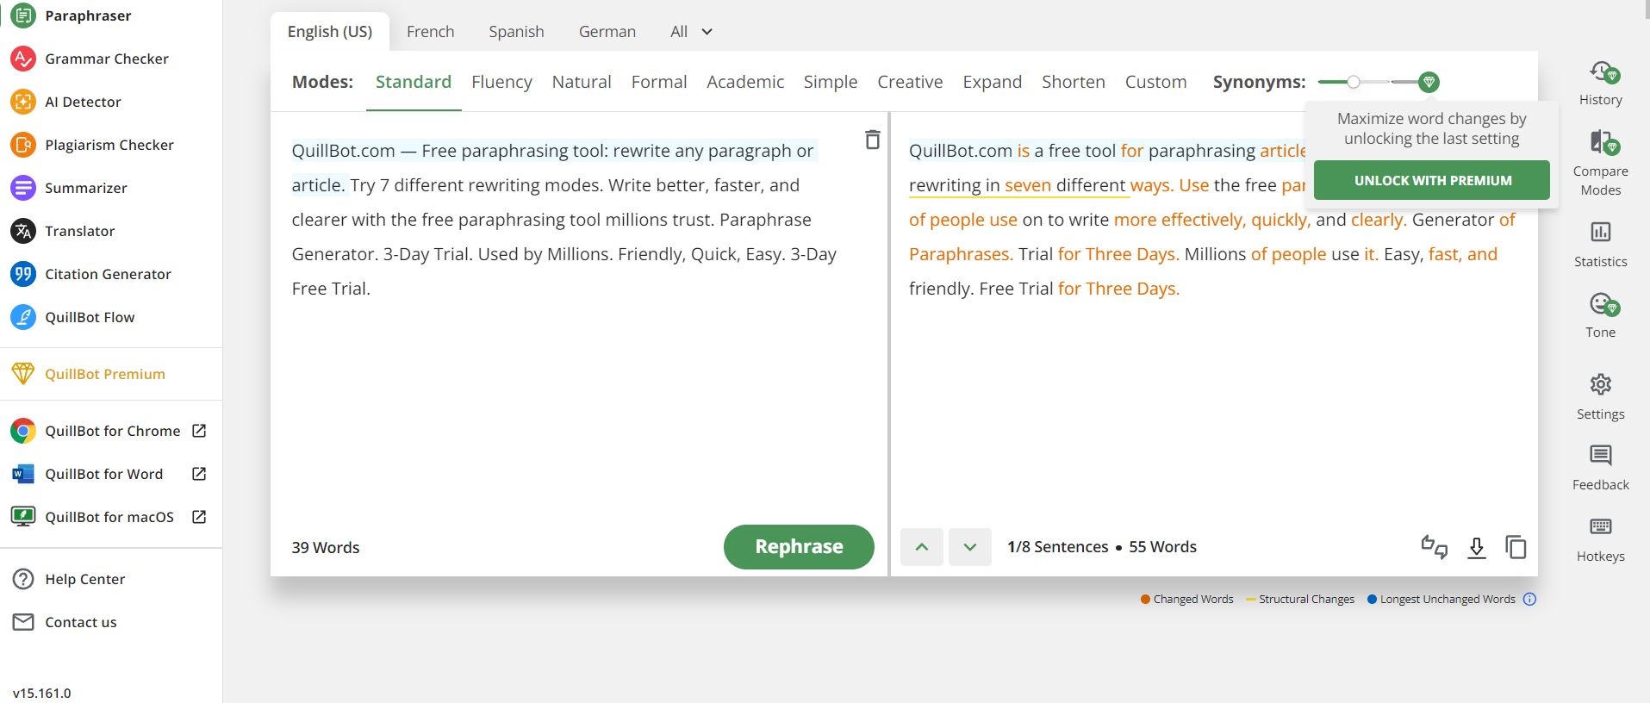Viewport: 1650px width, 703px height.
Task: Switch to the Spanish language tab
Action: (x=516, y=32)
